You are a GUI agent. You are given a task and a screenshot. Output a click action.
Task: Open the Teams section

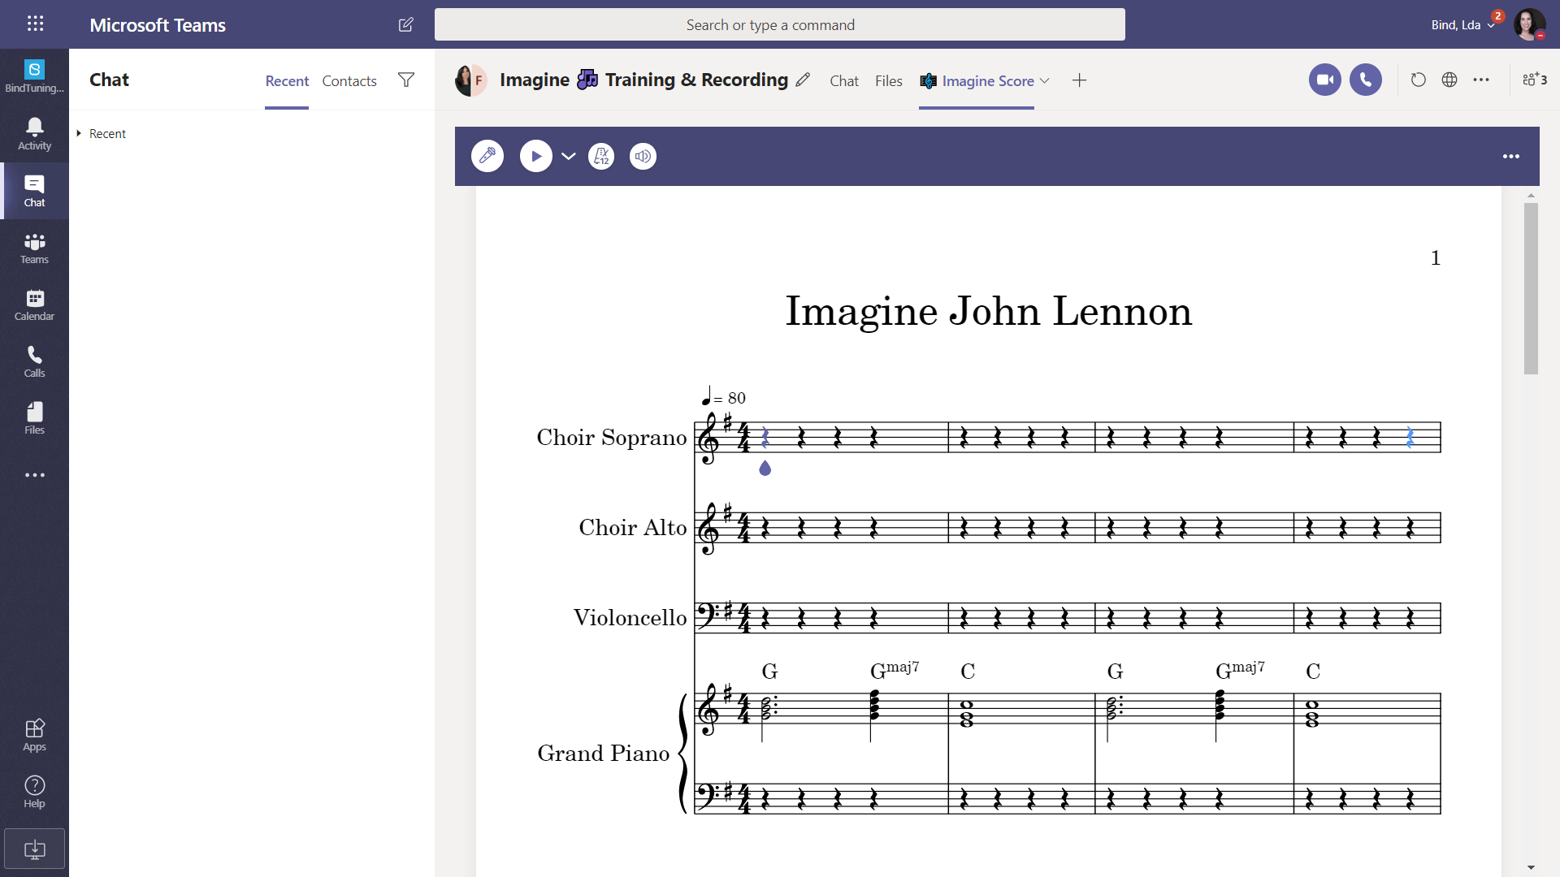pos(34,248)
